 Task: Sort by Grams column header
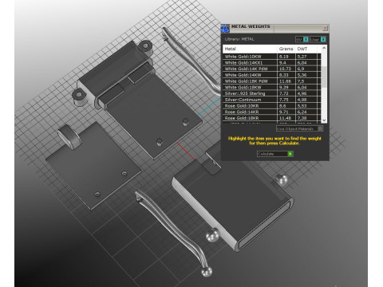[286, 49]
